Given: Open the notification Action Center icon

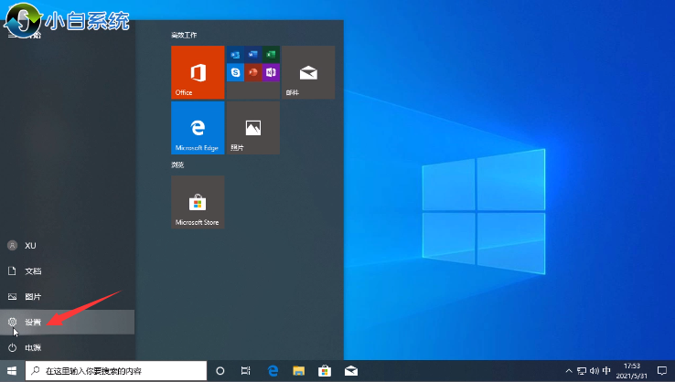Looking at the screenshot, I should tap(661, 371).
